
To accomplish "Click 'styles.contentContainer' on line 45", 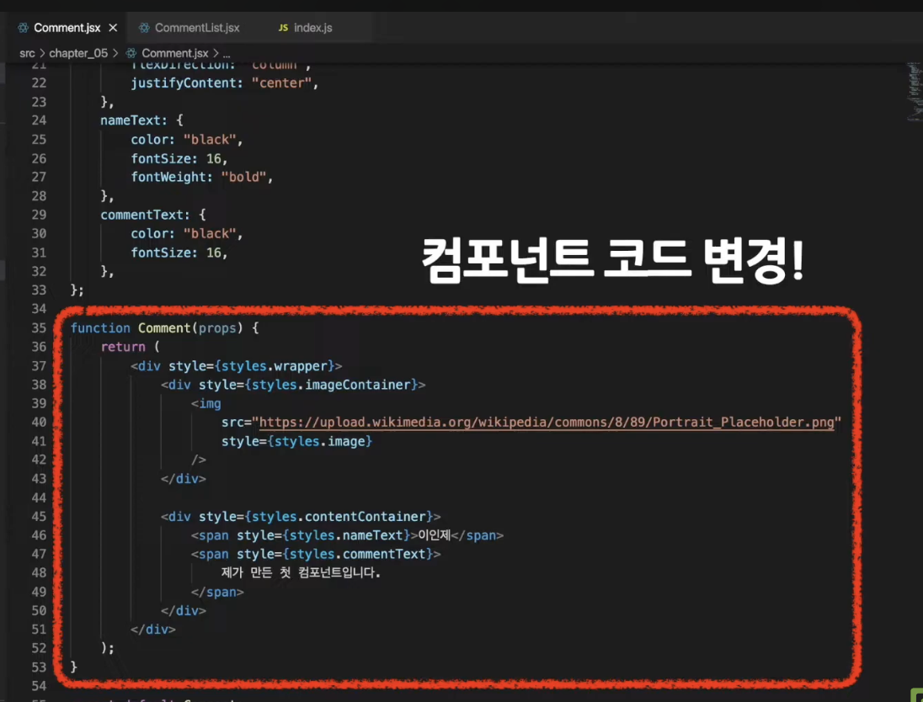I will tap(339, 517).
